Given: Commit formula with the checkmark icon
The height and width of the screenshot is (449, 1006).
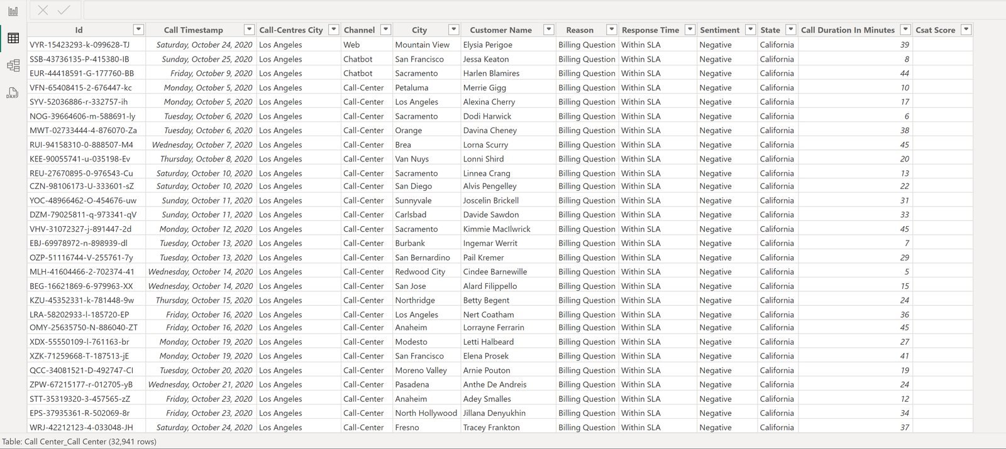Looking at the screenshot, I should click(64, 10).
